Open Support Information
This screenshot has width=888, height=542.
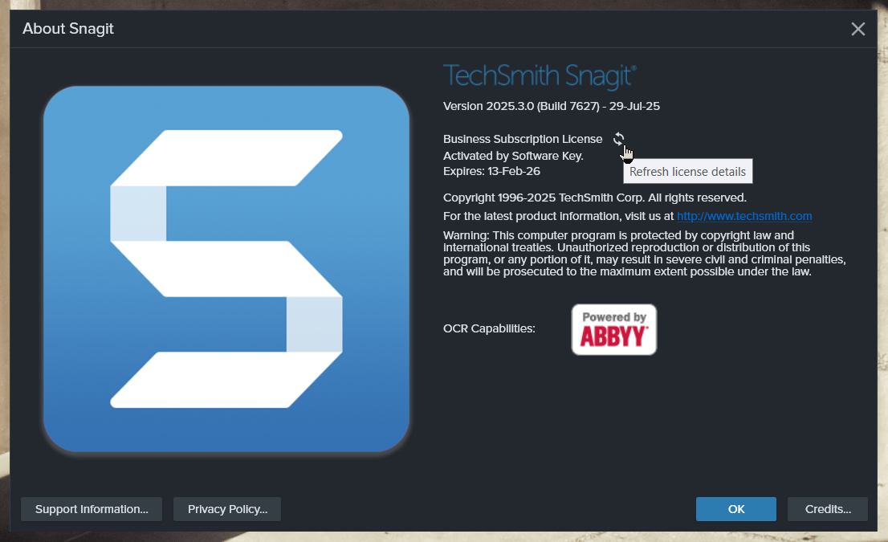[92, 509]
